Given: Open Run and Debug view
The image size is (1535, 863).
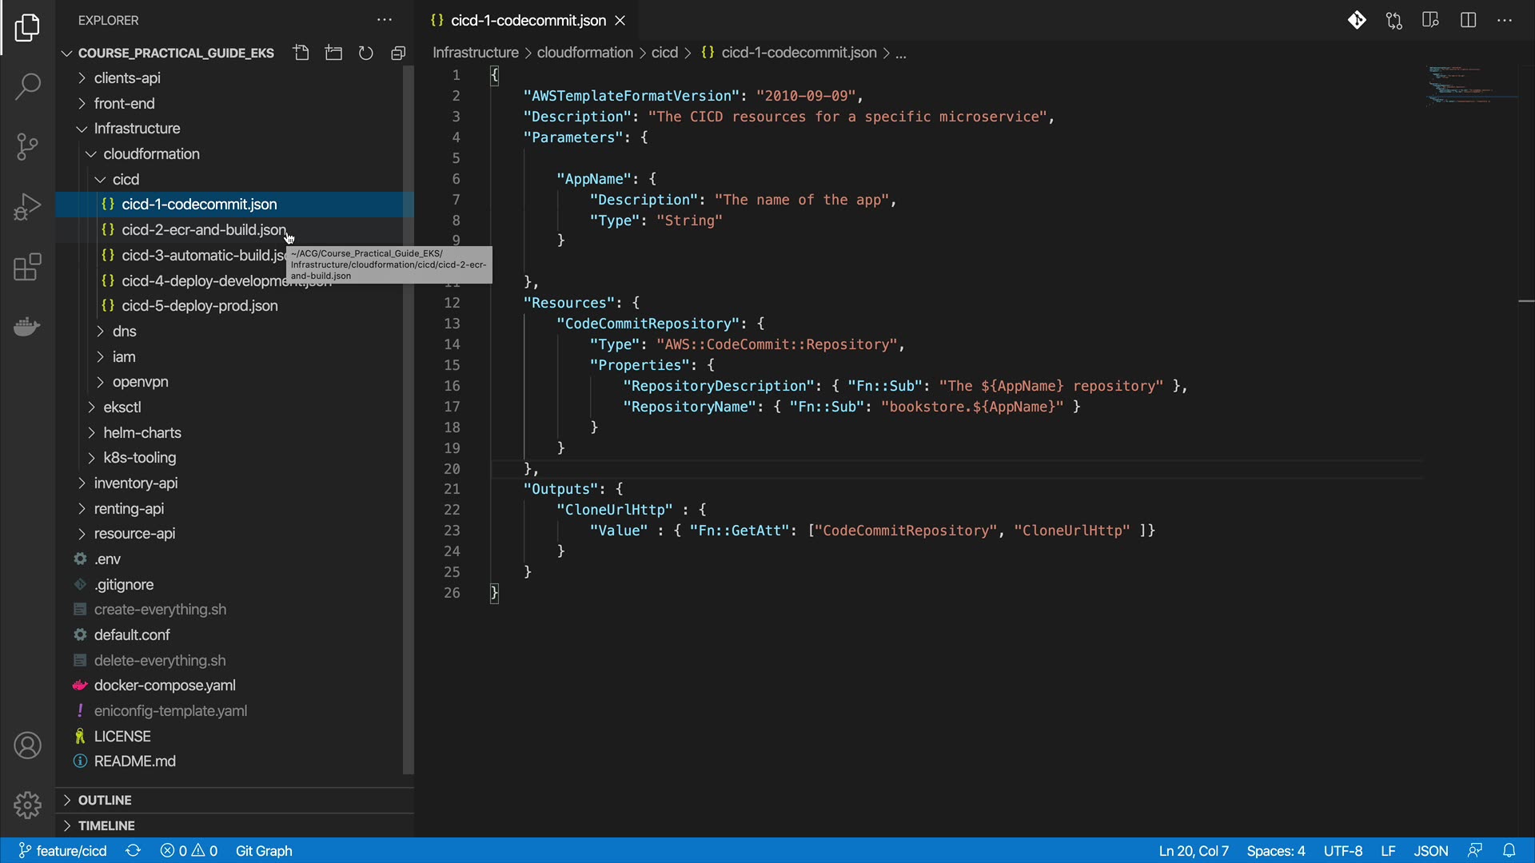Looking at the screenshot, I should [27, 207].
